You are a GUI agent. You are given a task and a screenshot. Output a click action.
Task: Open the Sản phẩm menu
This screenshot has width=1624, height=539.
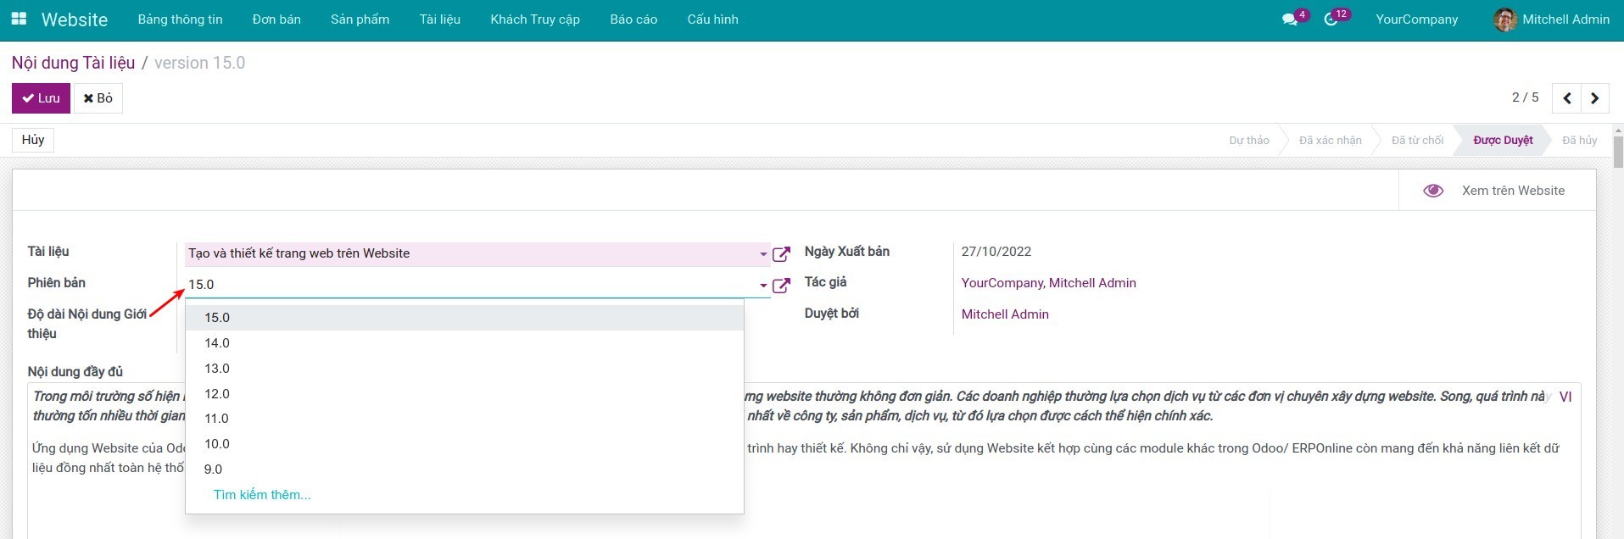(360, 19)
